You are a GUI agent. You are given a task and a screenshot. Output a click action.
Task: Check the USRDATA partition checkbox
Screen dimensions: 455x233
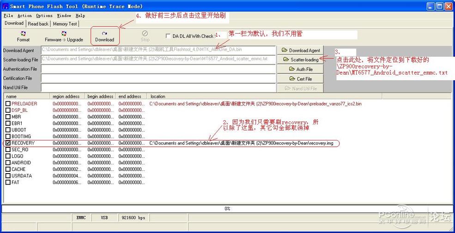click(8, 176)
